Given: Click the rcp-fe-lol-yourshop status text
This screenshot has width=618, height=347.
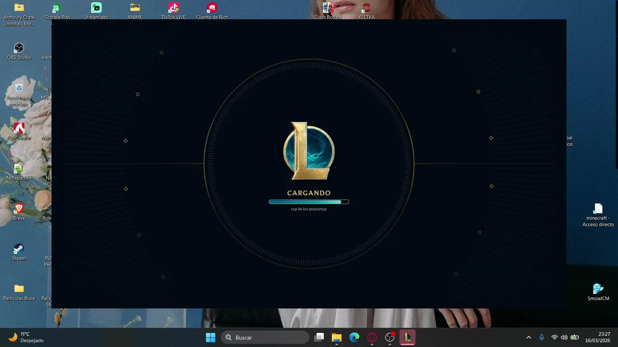Looking at the screenshot, I should point(309,209).
